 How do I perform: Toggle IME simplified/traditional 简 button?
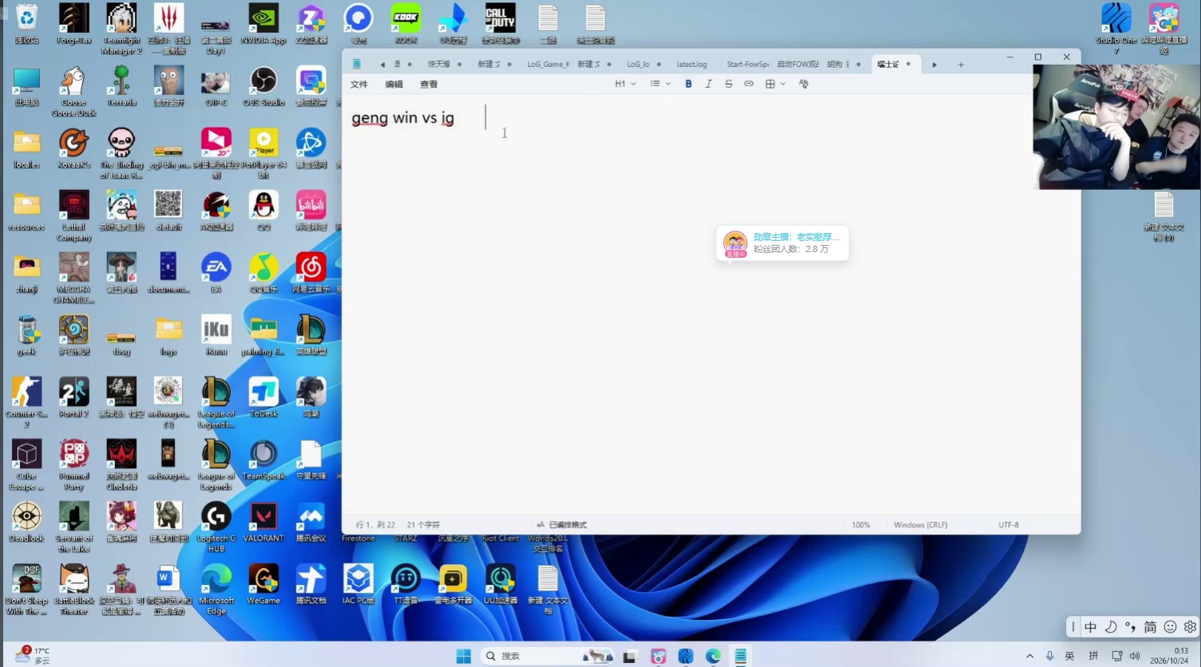[1150, 627]
